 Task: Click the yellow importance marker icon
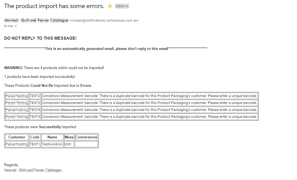pos(110,6)
